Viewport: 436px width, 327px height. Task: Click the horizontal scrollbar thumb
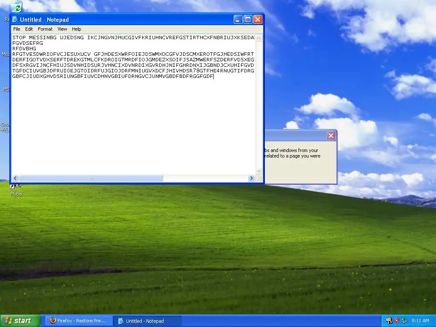(x=91, y=178)
